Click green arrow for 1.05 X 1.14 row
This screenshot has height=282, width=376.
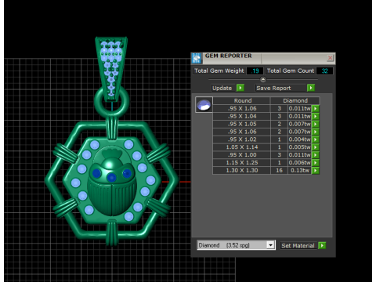[316, 147]
